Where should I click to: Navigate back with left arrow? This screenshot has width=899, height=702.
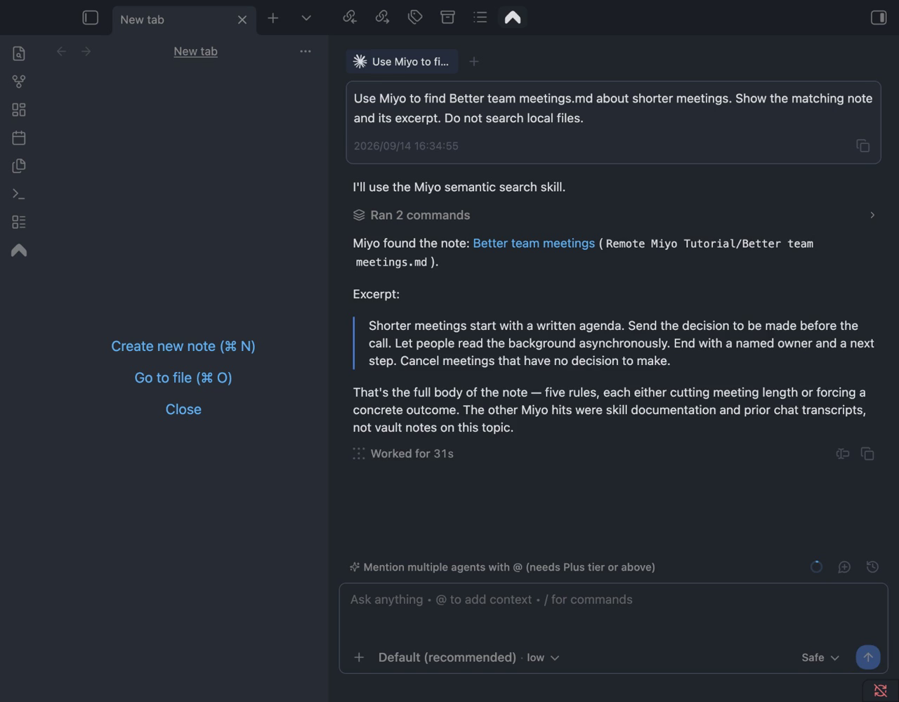(61, 51)
